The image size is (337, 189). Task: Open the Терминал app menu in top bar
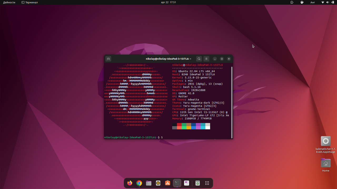point(29,2)
